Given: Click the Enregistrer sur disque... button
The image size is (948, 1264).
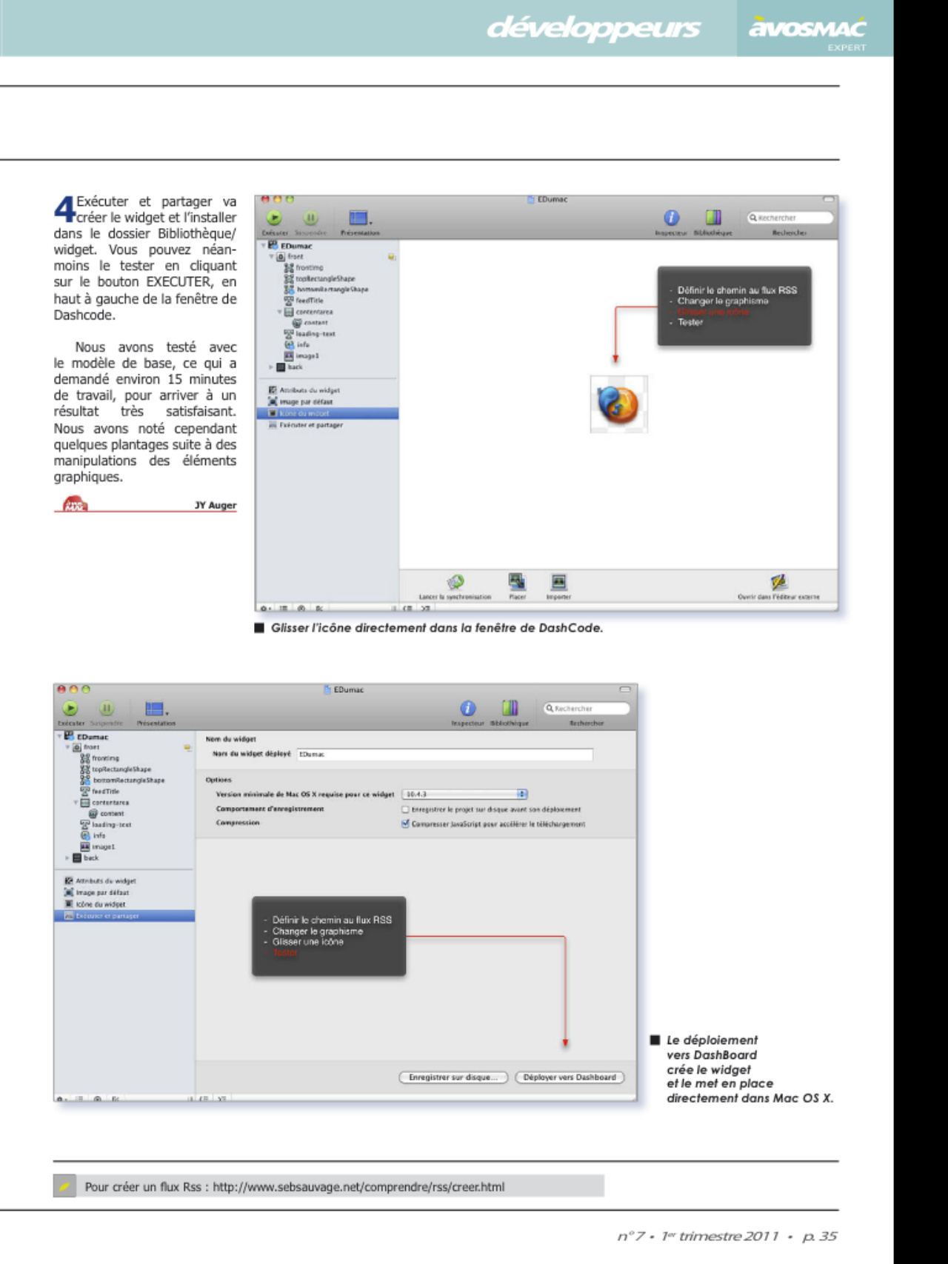Looking at the screenshot, I should coord(453,1077).
